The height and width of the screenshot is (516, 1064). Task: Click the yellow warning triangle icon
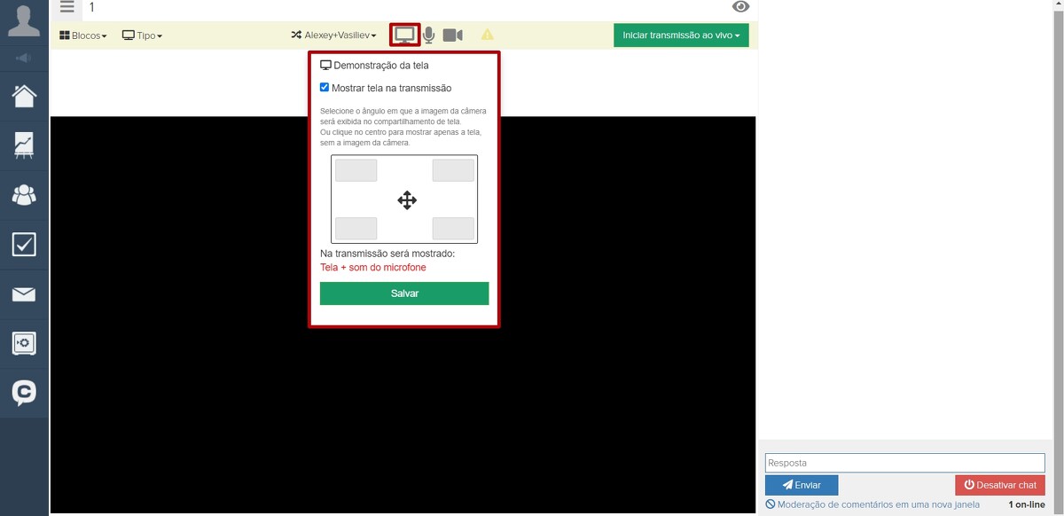click(487, 35)
